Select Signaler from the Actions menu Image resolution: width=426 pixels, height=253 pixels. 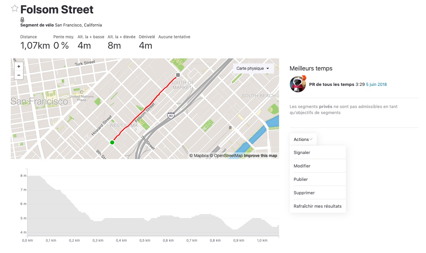[x=302, y=152]
